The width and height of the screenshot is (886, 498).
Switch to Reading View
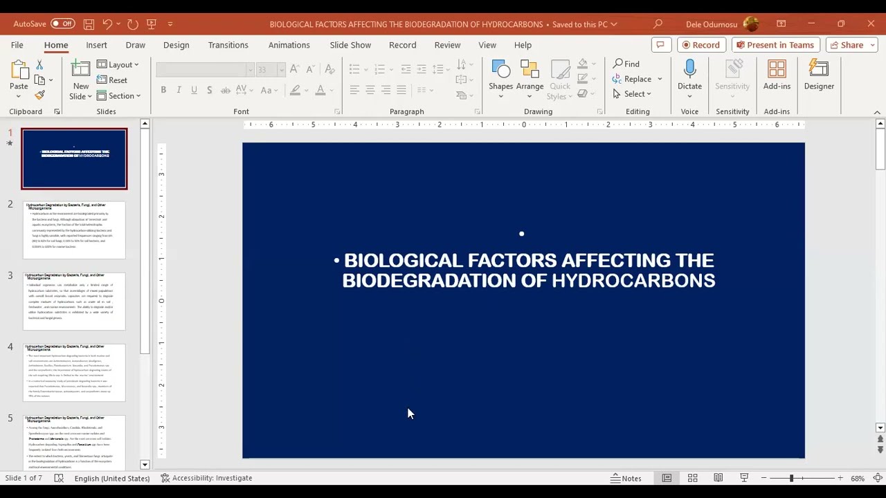(x=718, y=478)
